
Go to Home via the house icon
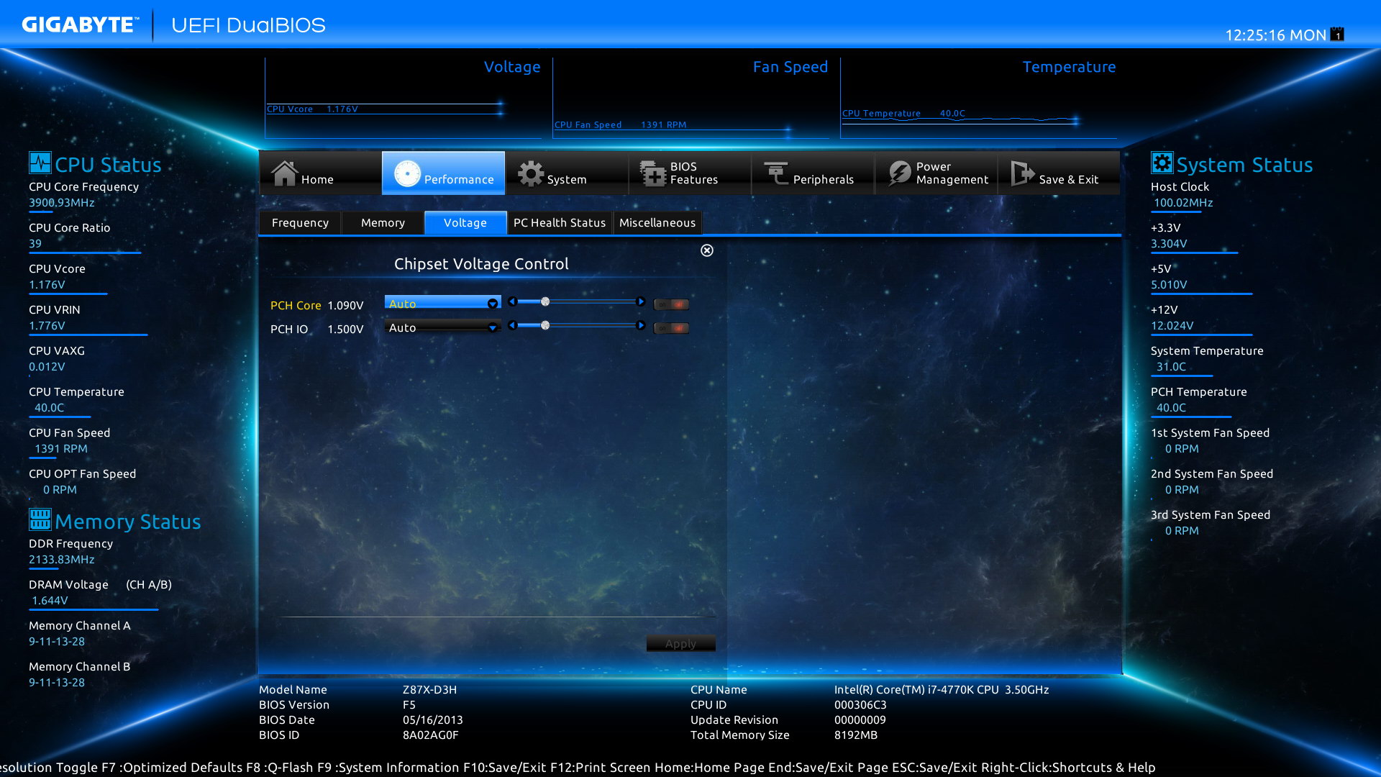click(x=284, y=173)
